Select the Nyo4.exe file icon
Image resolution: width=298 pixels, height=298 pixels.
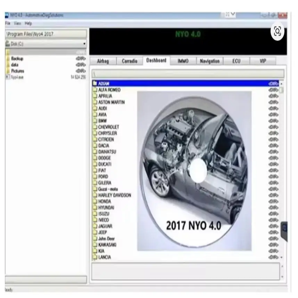7,77
